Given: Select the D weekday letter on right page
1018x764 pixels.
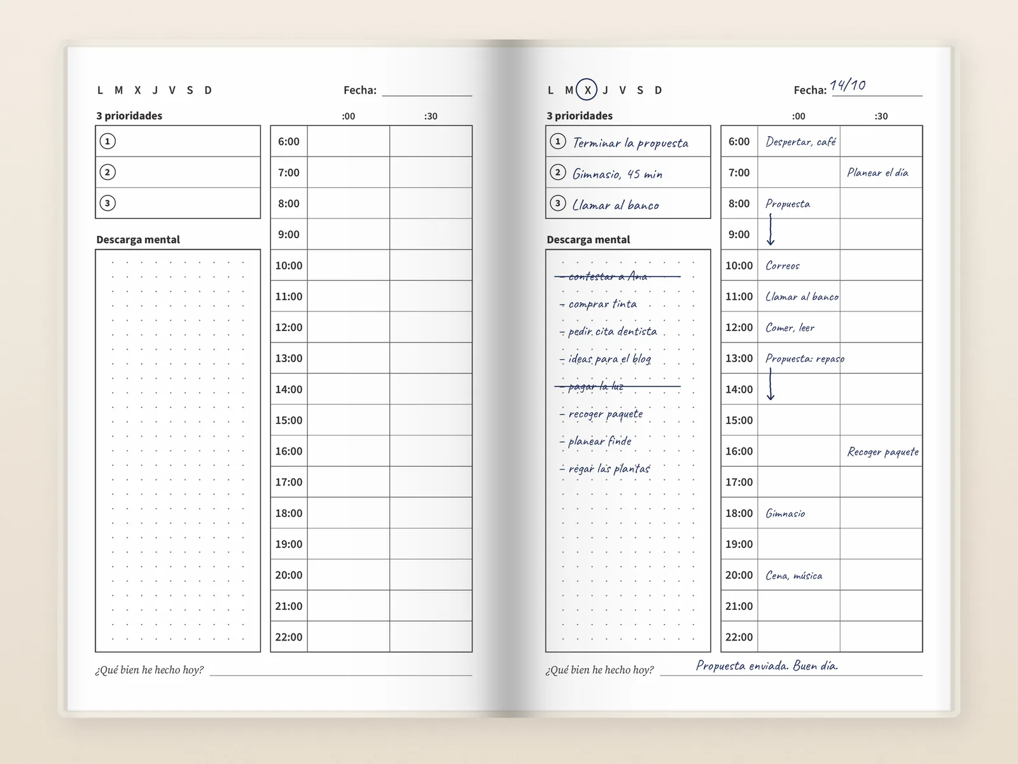Looking at the screenshot, I should click(x=658, y=90).
